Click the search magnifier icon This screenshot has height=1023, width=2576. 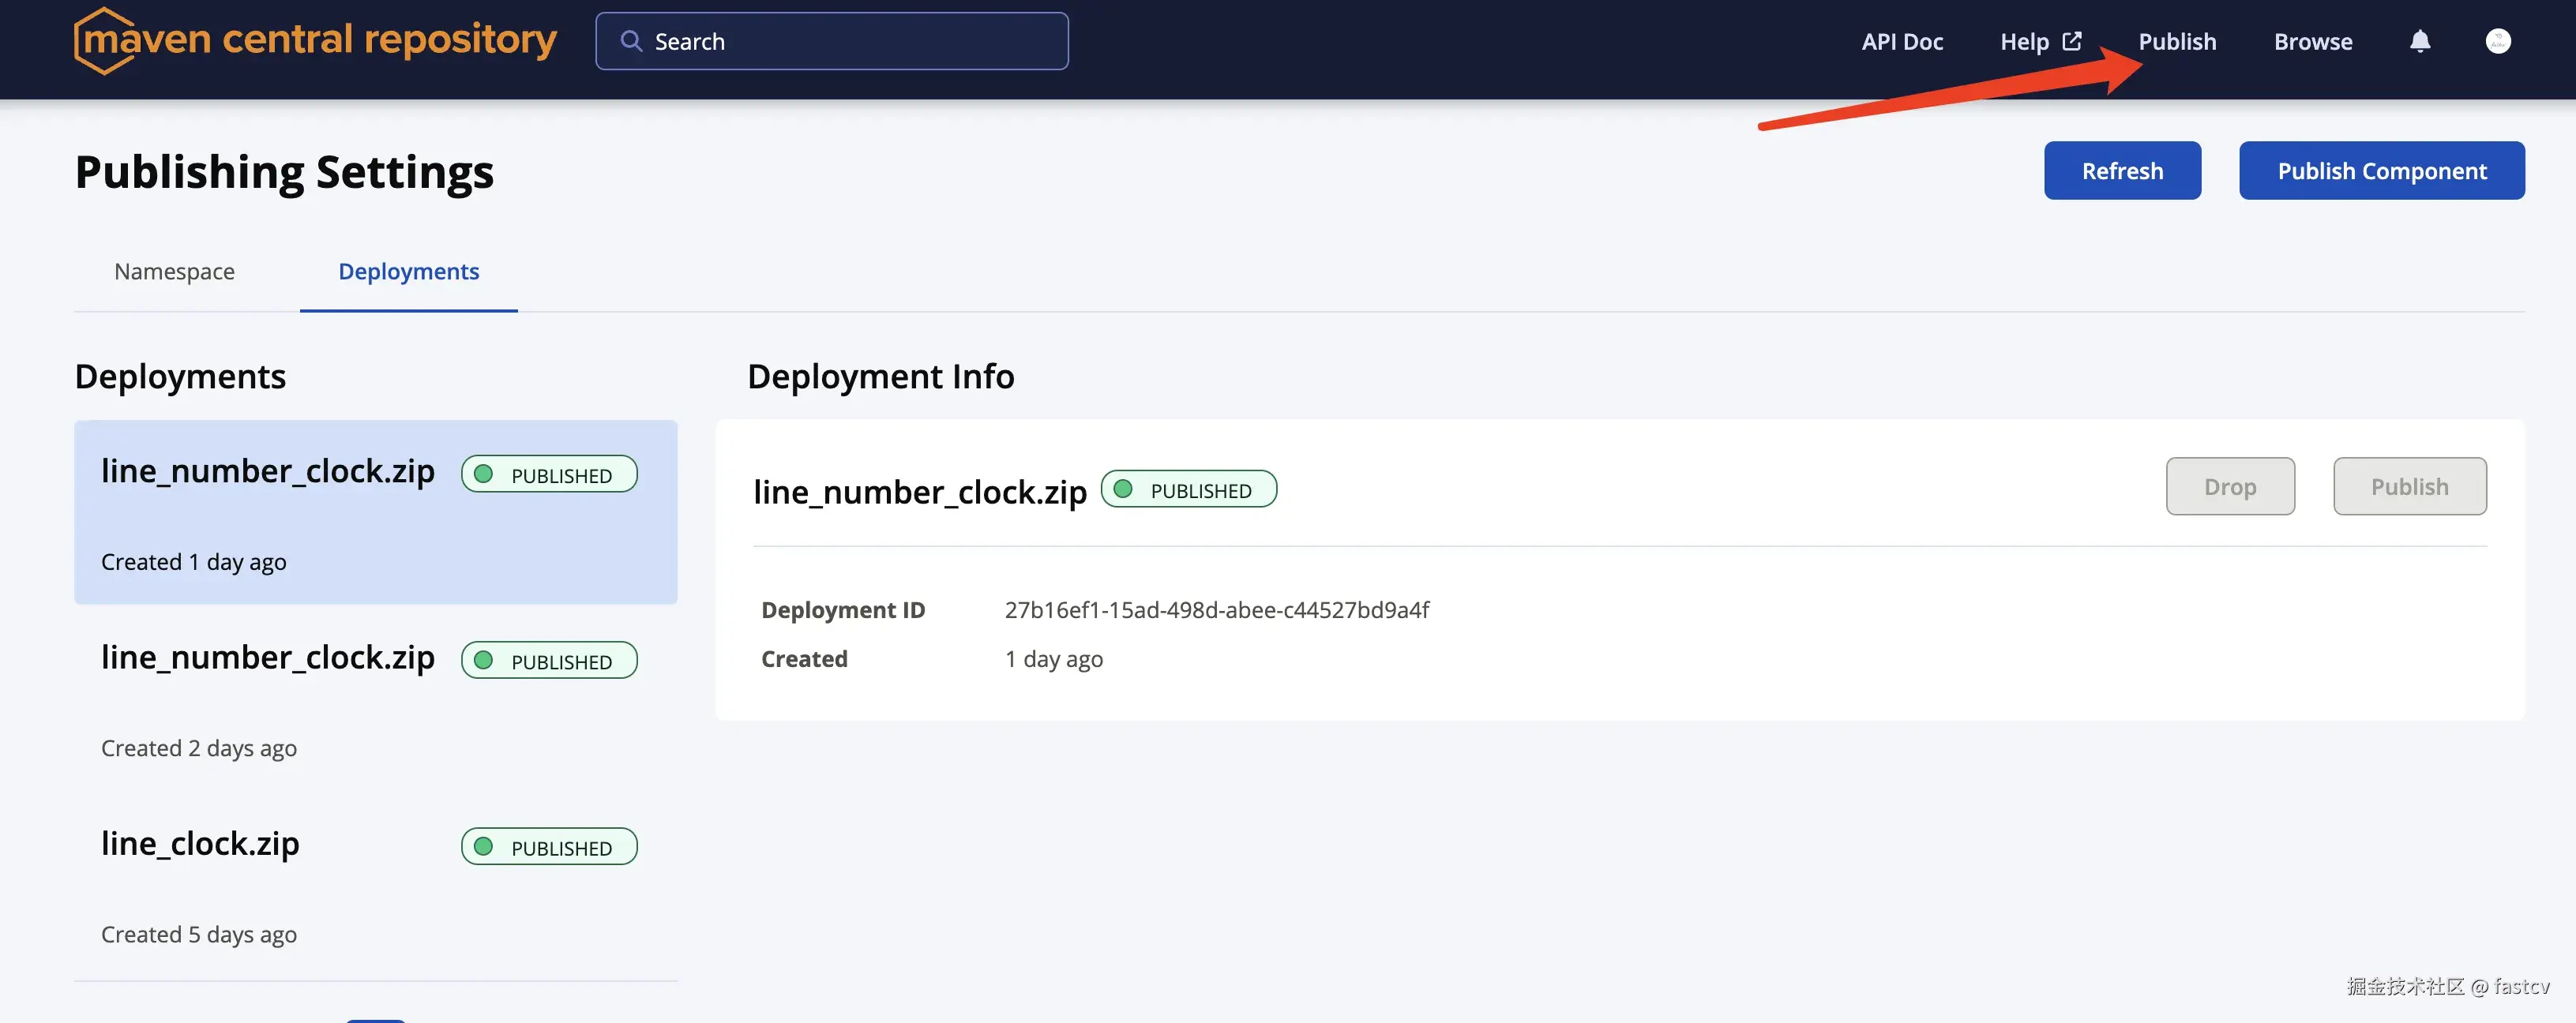pos(631,41)
